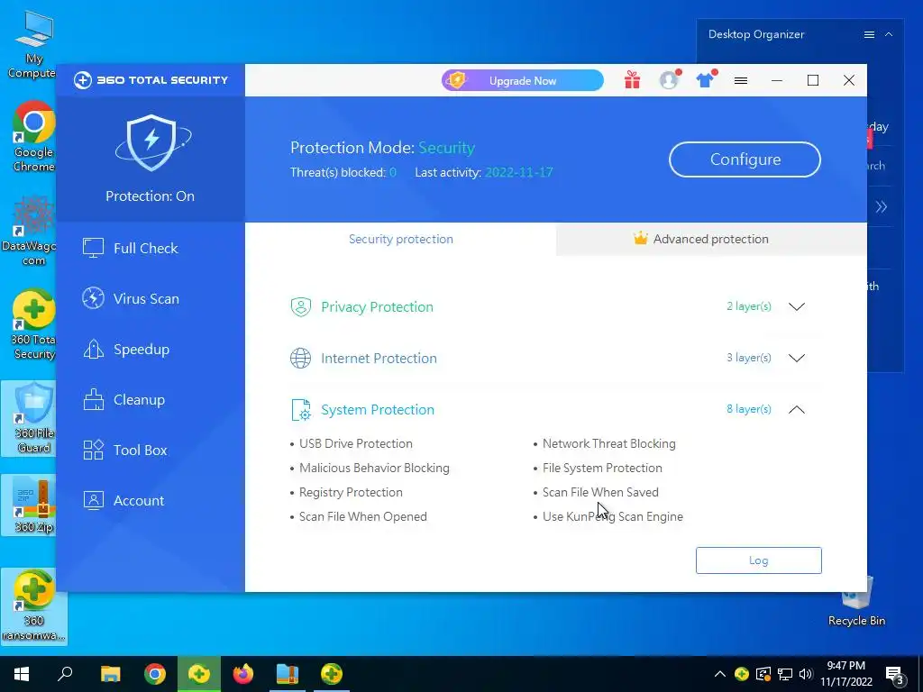
Task: Click the Upgrade Now button
Action: click(x=522, y=80)
